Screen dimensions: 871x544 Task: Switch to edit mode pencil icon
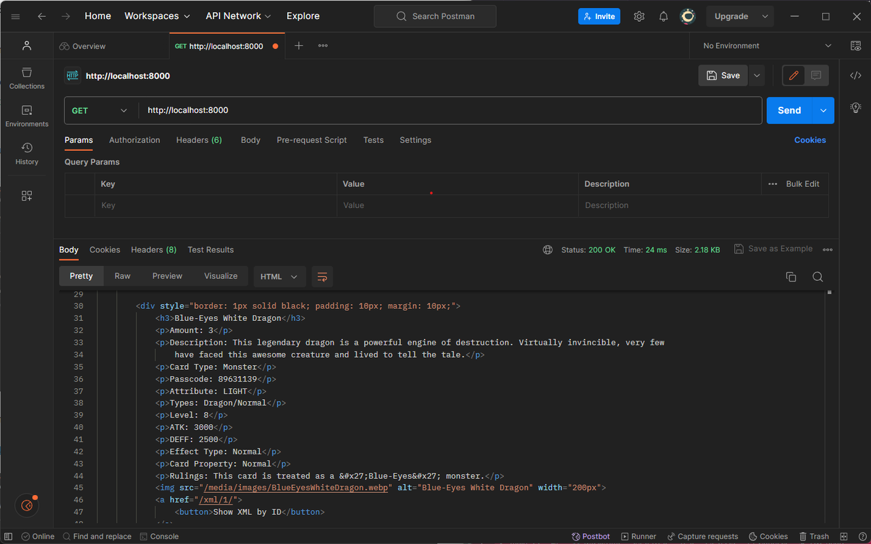point(793,75)
